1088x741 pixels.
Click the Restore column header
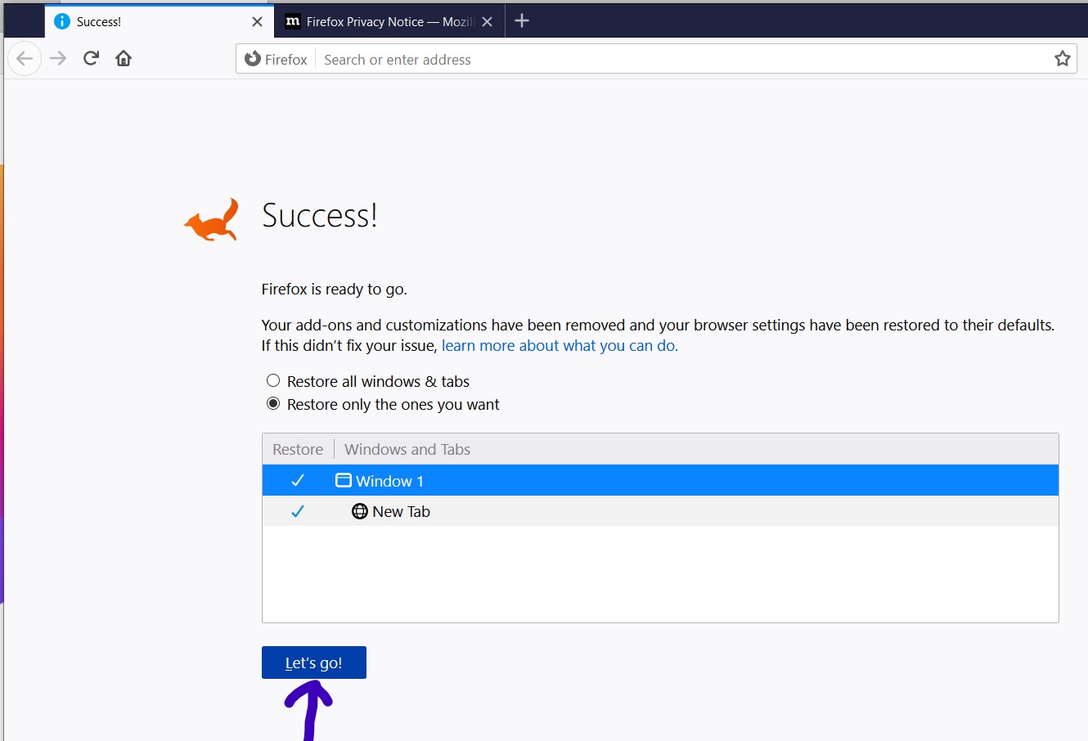(298, 449)
